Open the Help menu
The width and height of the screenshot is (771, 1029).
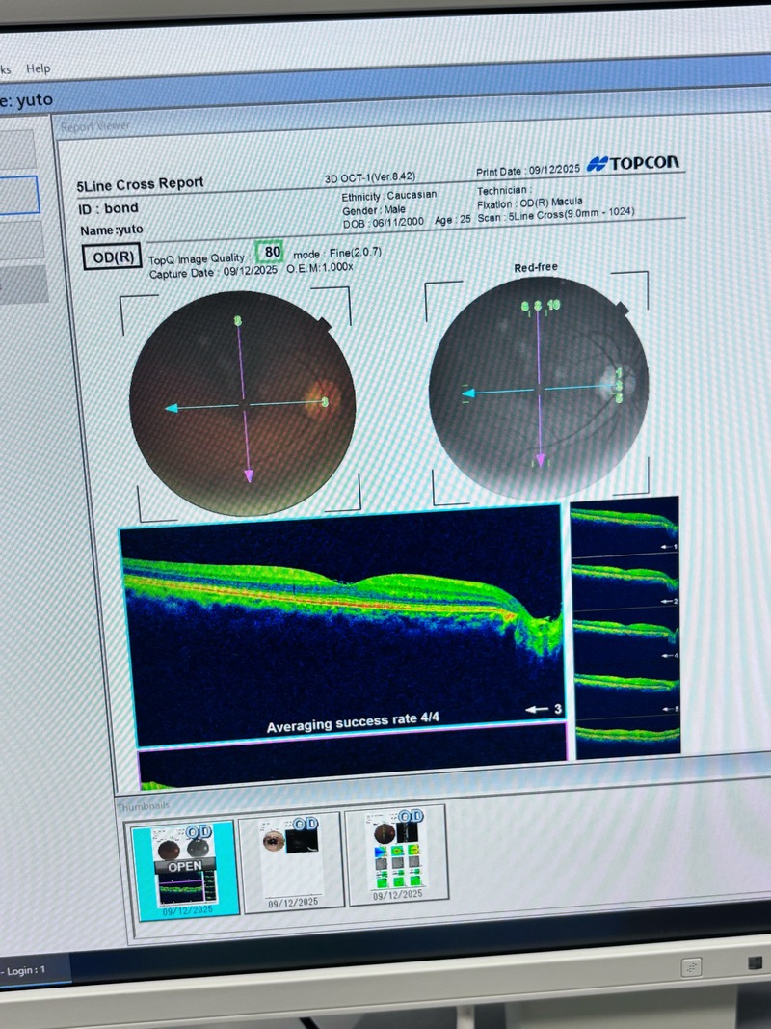tap(38, 68)
